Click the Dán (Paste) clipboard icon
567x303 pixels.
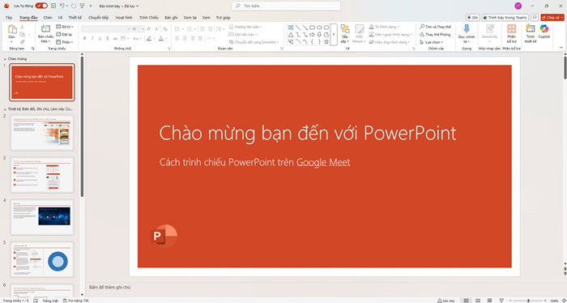(12, 29)
